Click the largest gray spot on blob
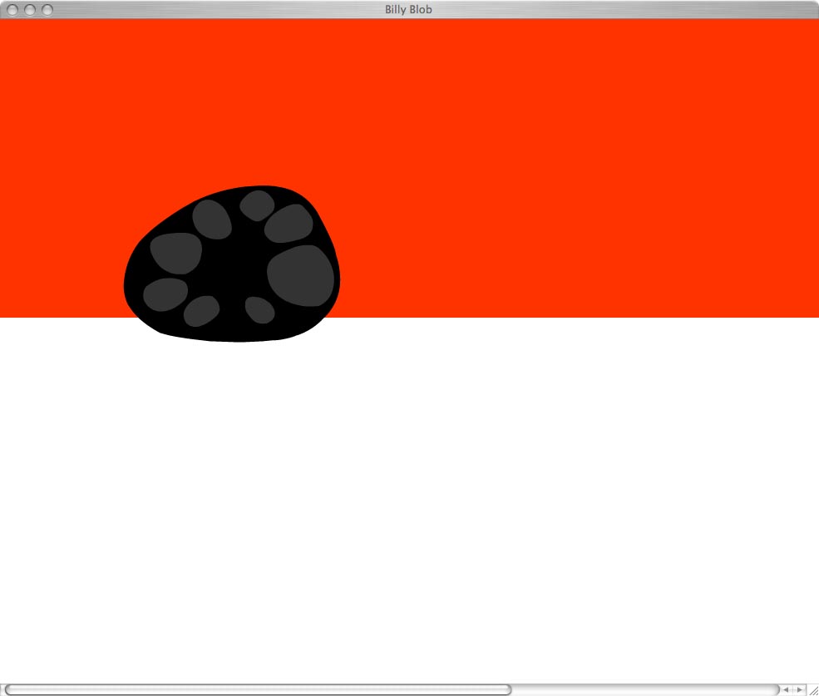 [300, 275]
